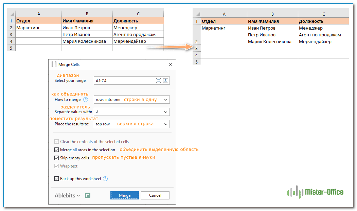Open help for How to merge
357x211 pixels.
pos(86,100)
